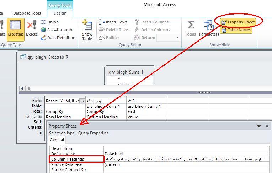
Task: Select the Column Headings property label
Action: [76, 159]
